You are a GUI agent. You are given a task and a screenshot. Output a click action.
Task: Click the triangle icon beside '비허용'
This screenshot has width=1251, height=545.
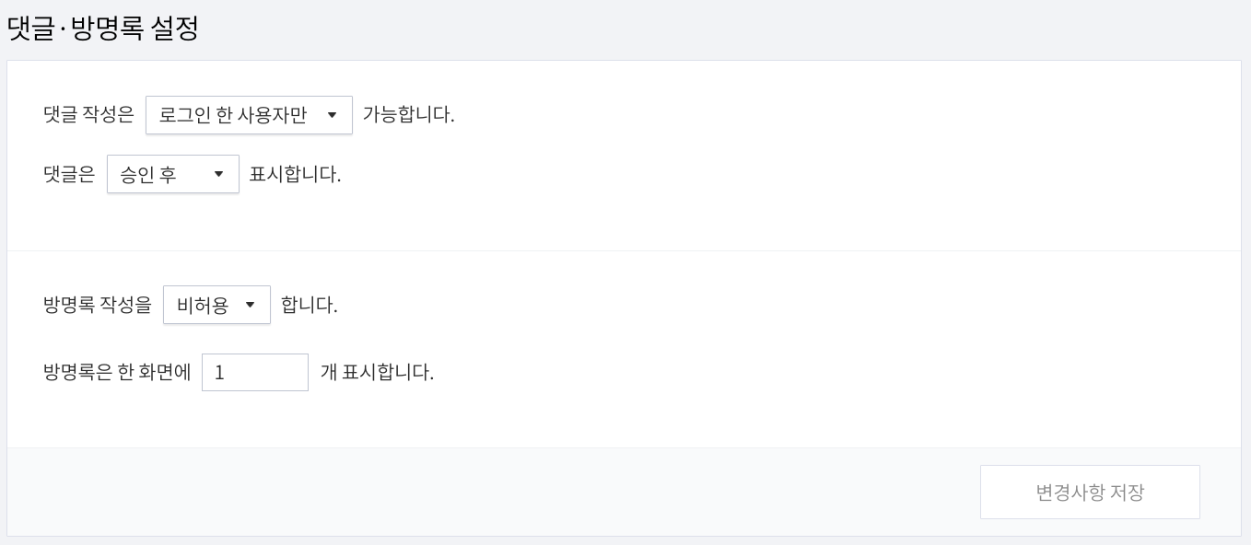pyautogui.click(x=250, y=305)
